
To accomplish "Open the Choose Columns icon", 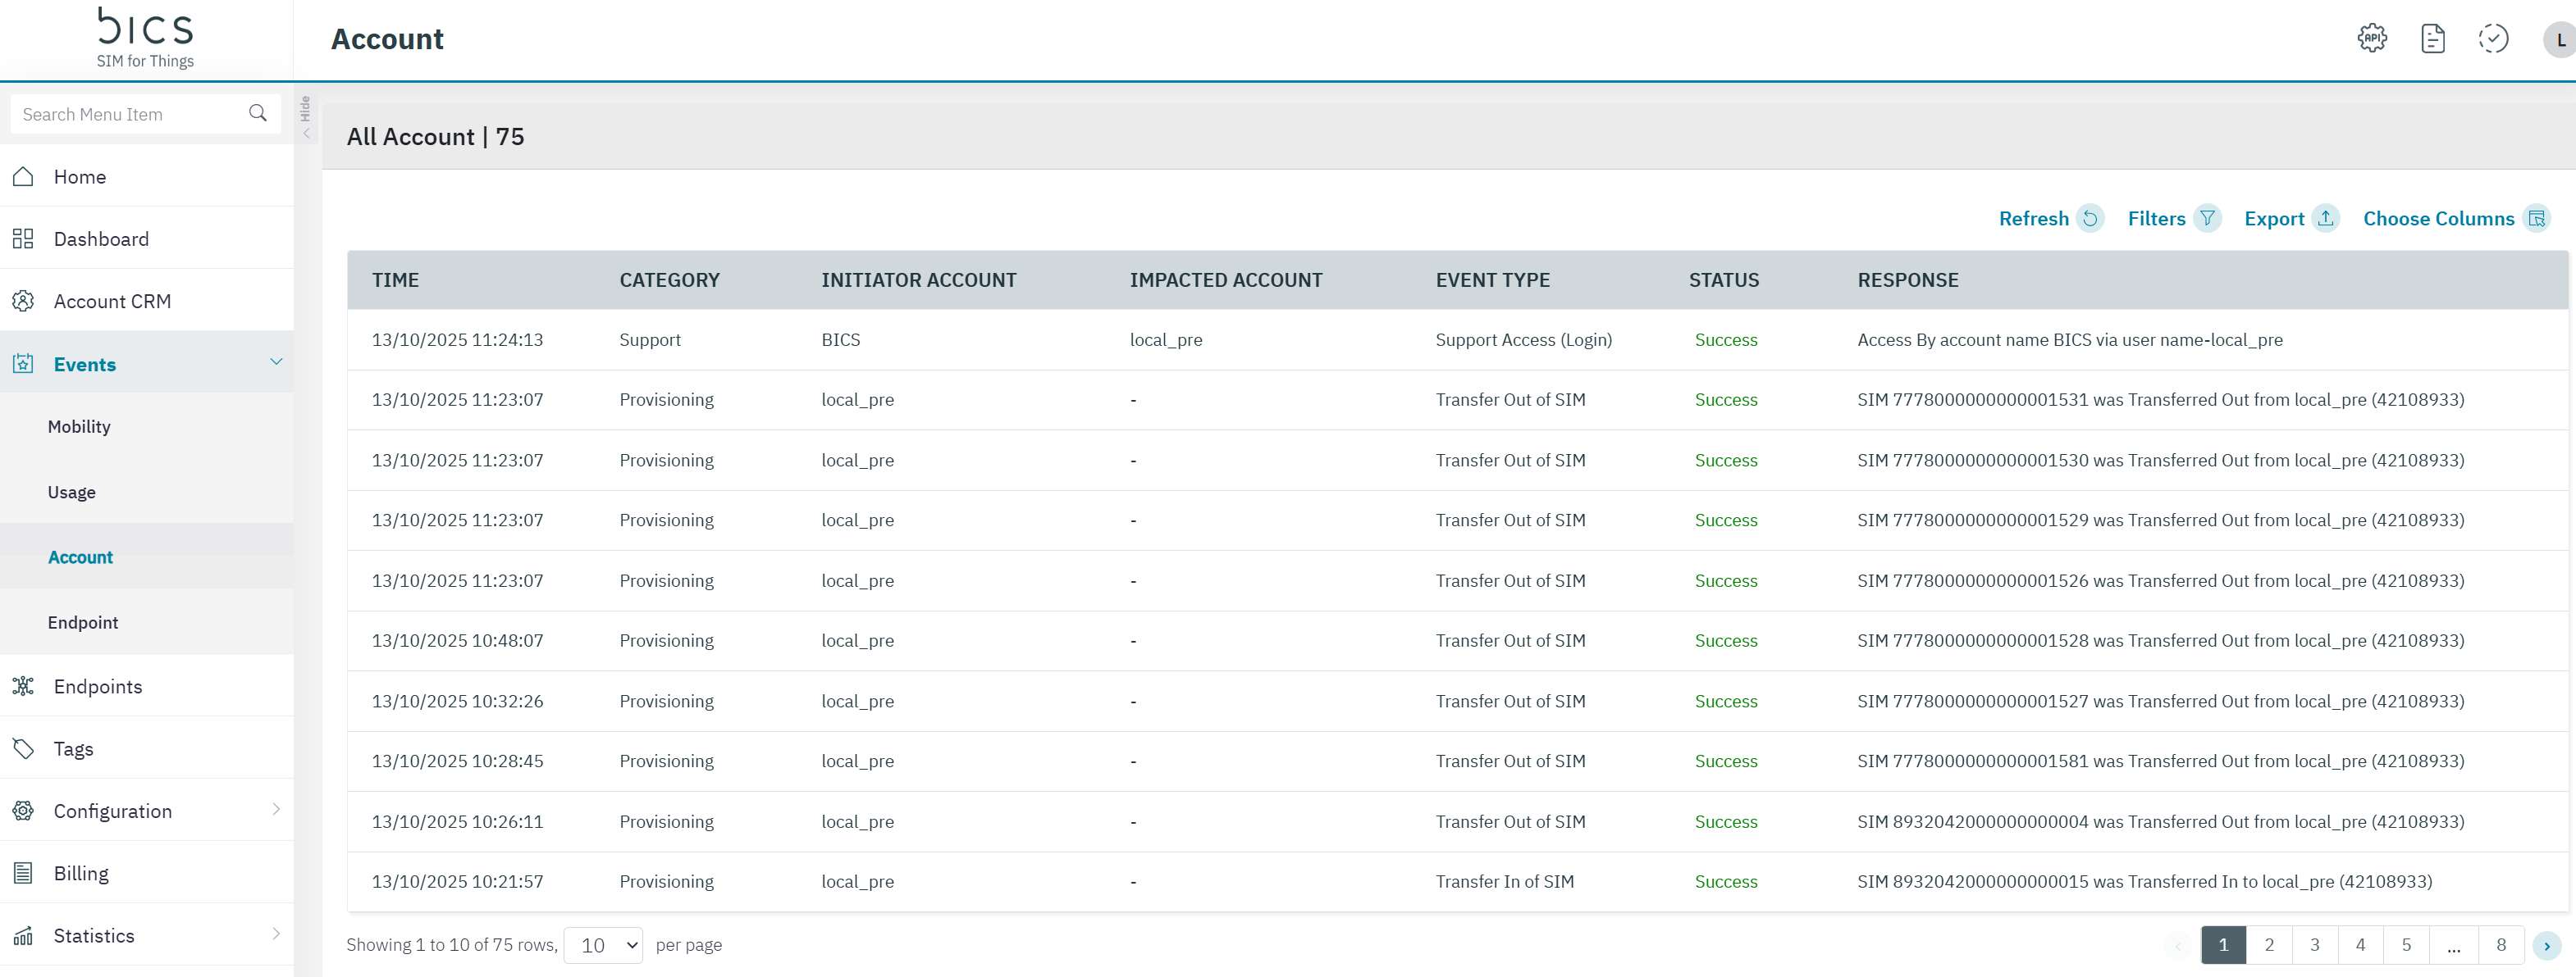I will 2536,219.
